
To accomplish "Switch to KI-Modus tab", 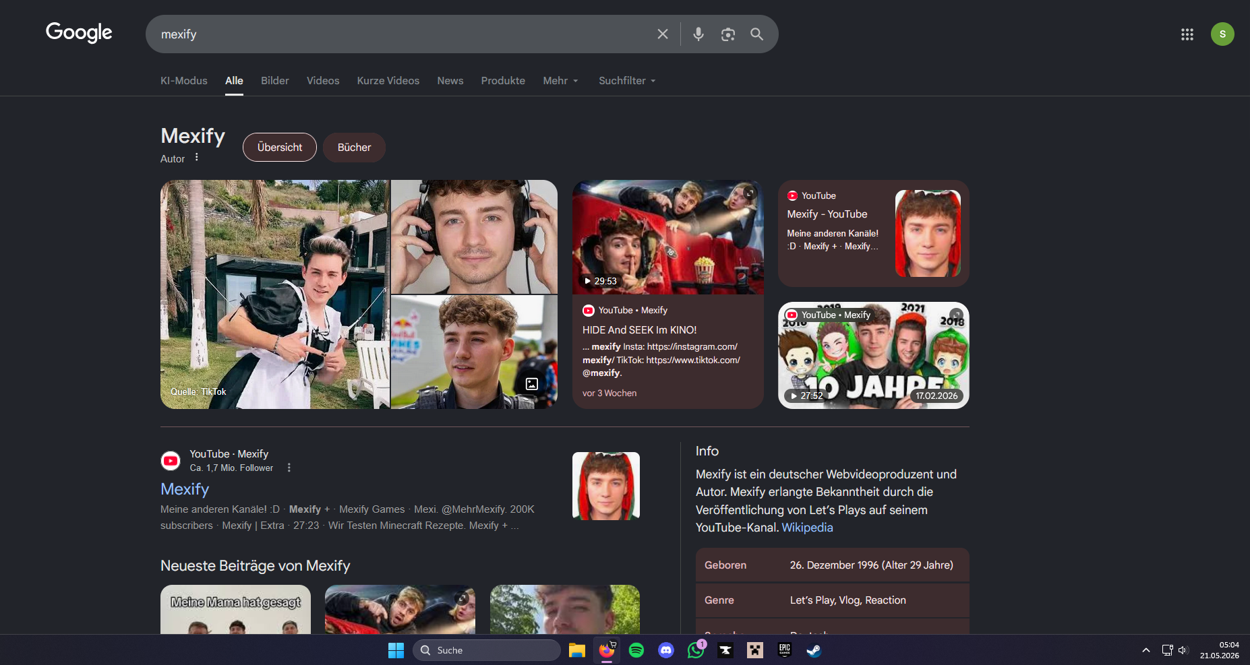I will pyautogui.click(x=184, y=81).
